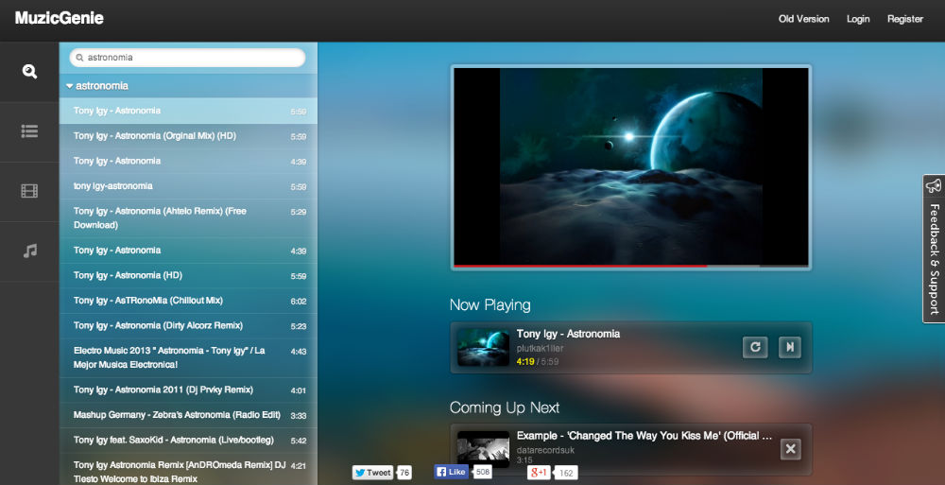Viewport: 945px width, 485px height.
Task: Click the datarecordsuk uploader name
Action: click(x=545, y=450)
